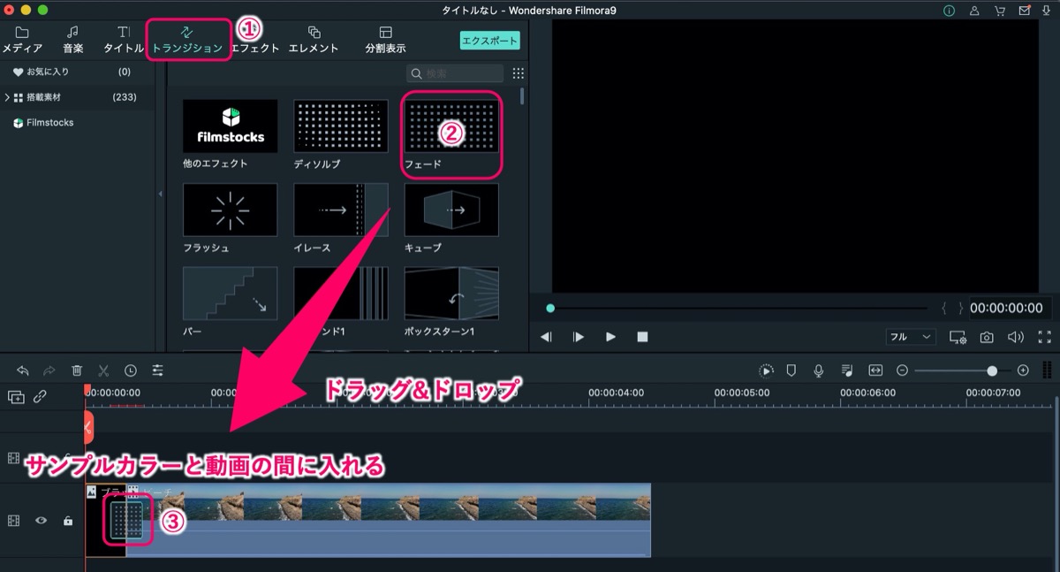The width and height of the screenshot is (1060, 572).
Task: Split clip with scissors toolbar icon
Action: click(103, 370)
